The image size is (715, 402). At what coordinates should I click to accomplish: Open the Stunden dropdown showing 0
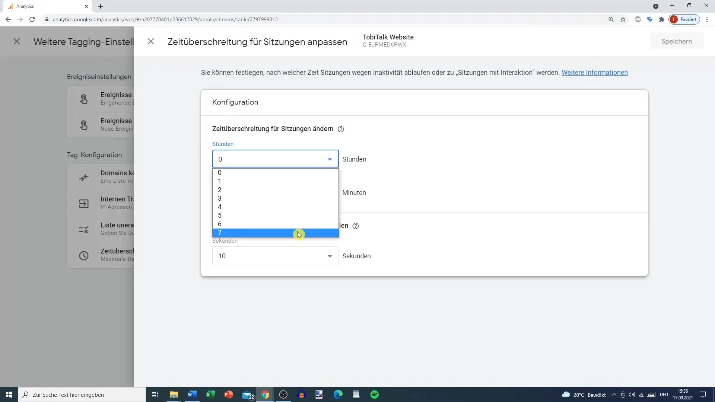(275, 159)
